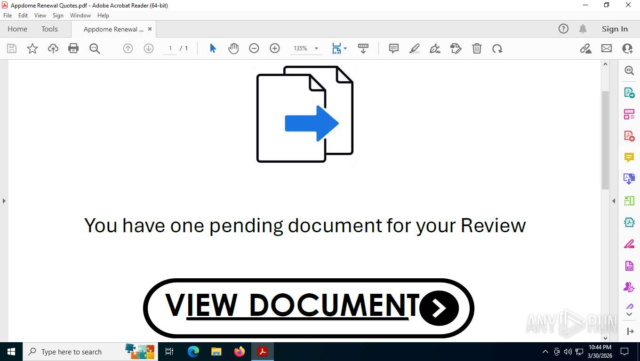Open Redact marker tool in sidebar

[x=629, y=244]
